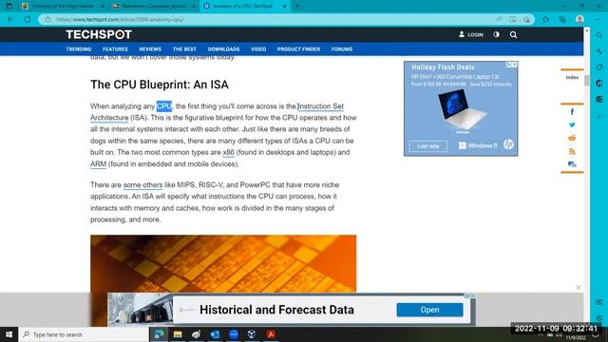
Task: Open Edge sidebar search
Action: (599, 35)
